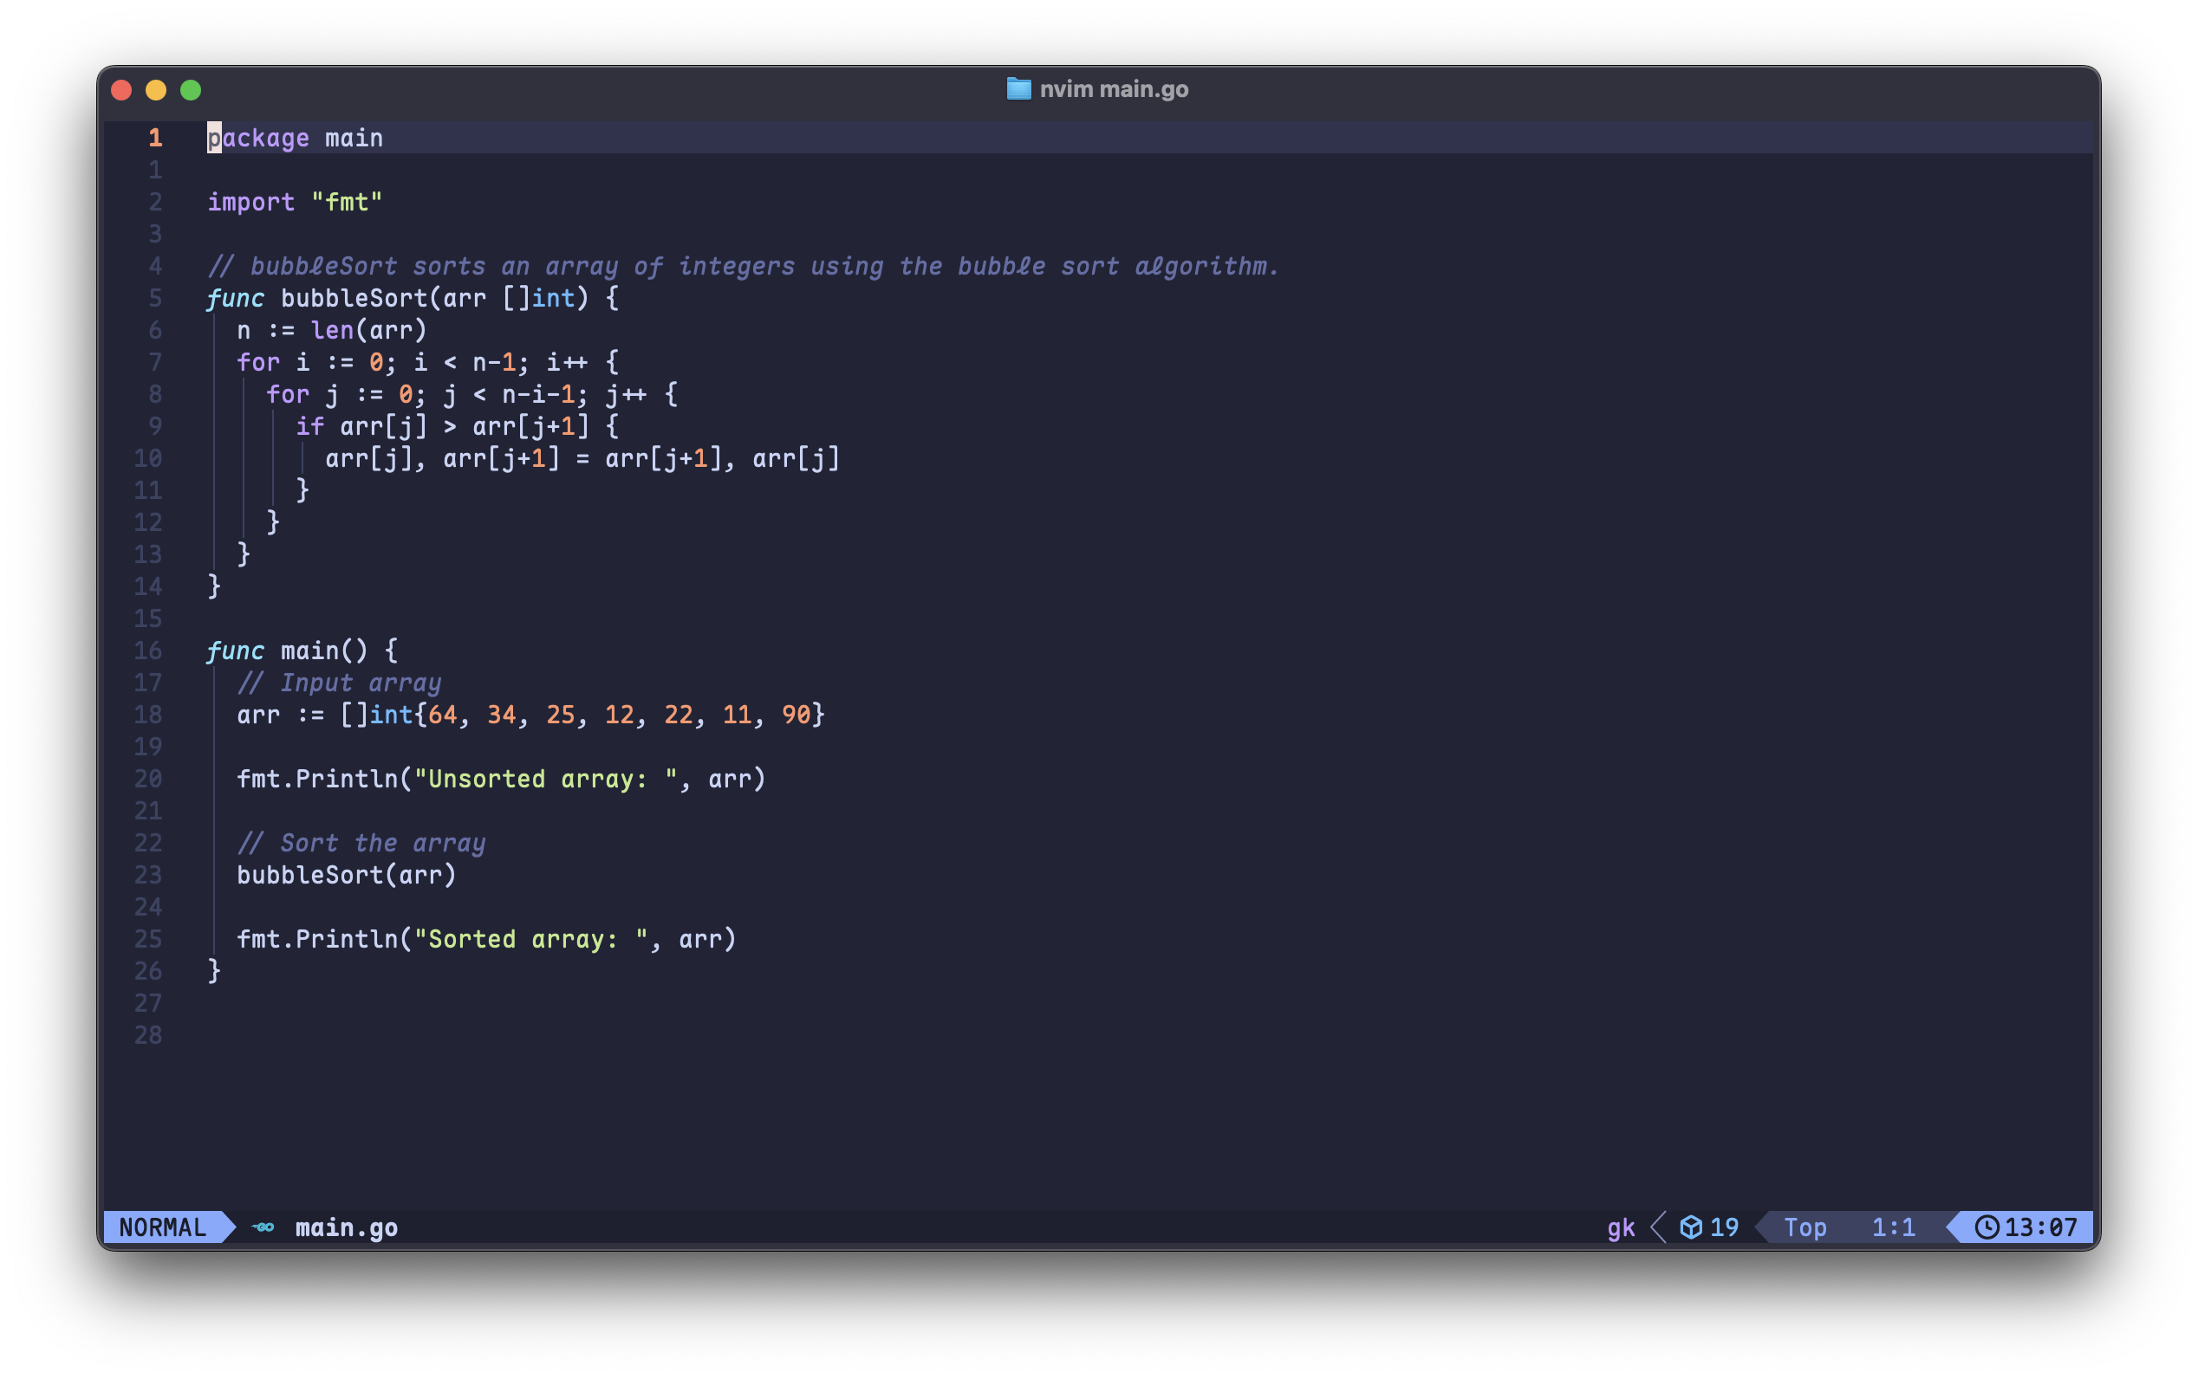The width and height of the screenshot is (2198, 1379).
Task: Click the bubbleSort(arr) call in main
Action: (346, 875)
